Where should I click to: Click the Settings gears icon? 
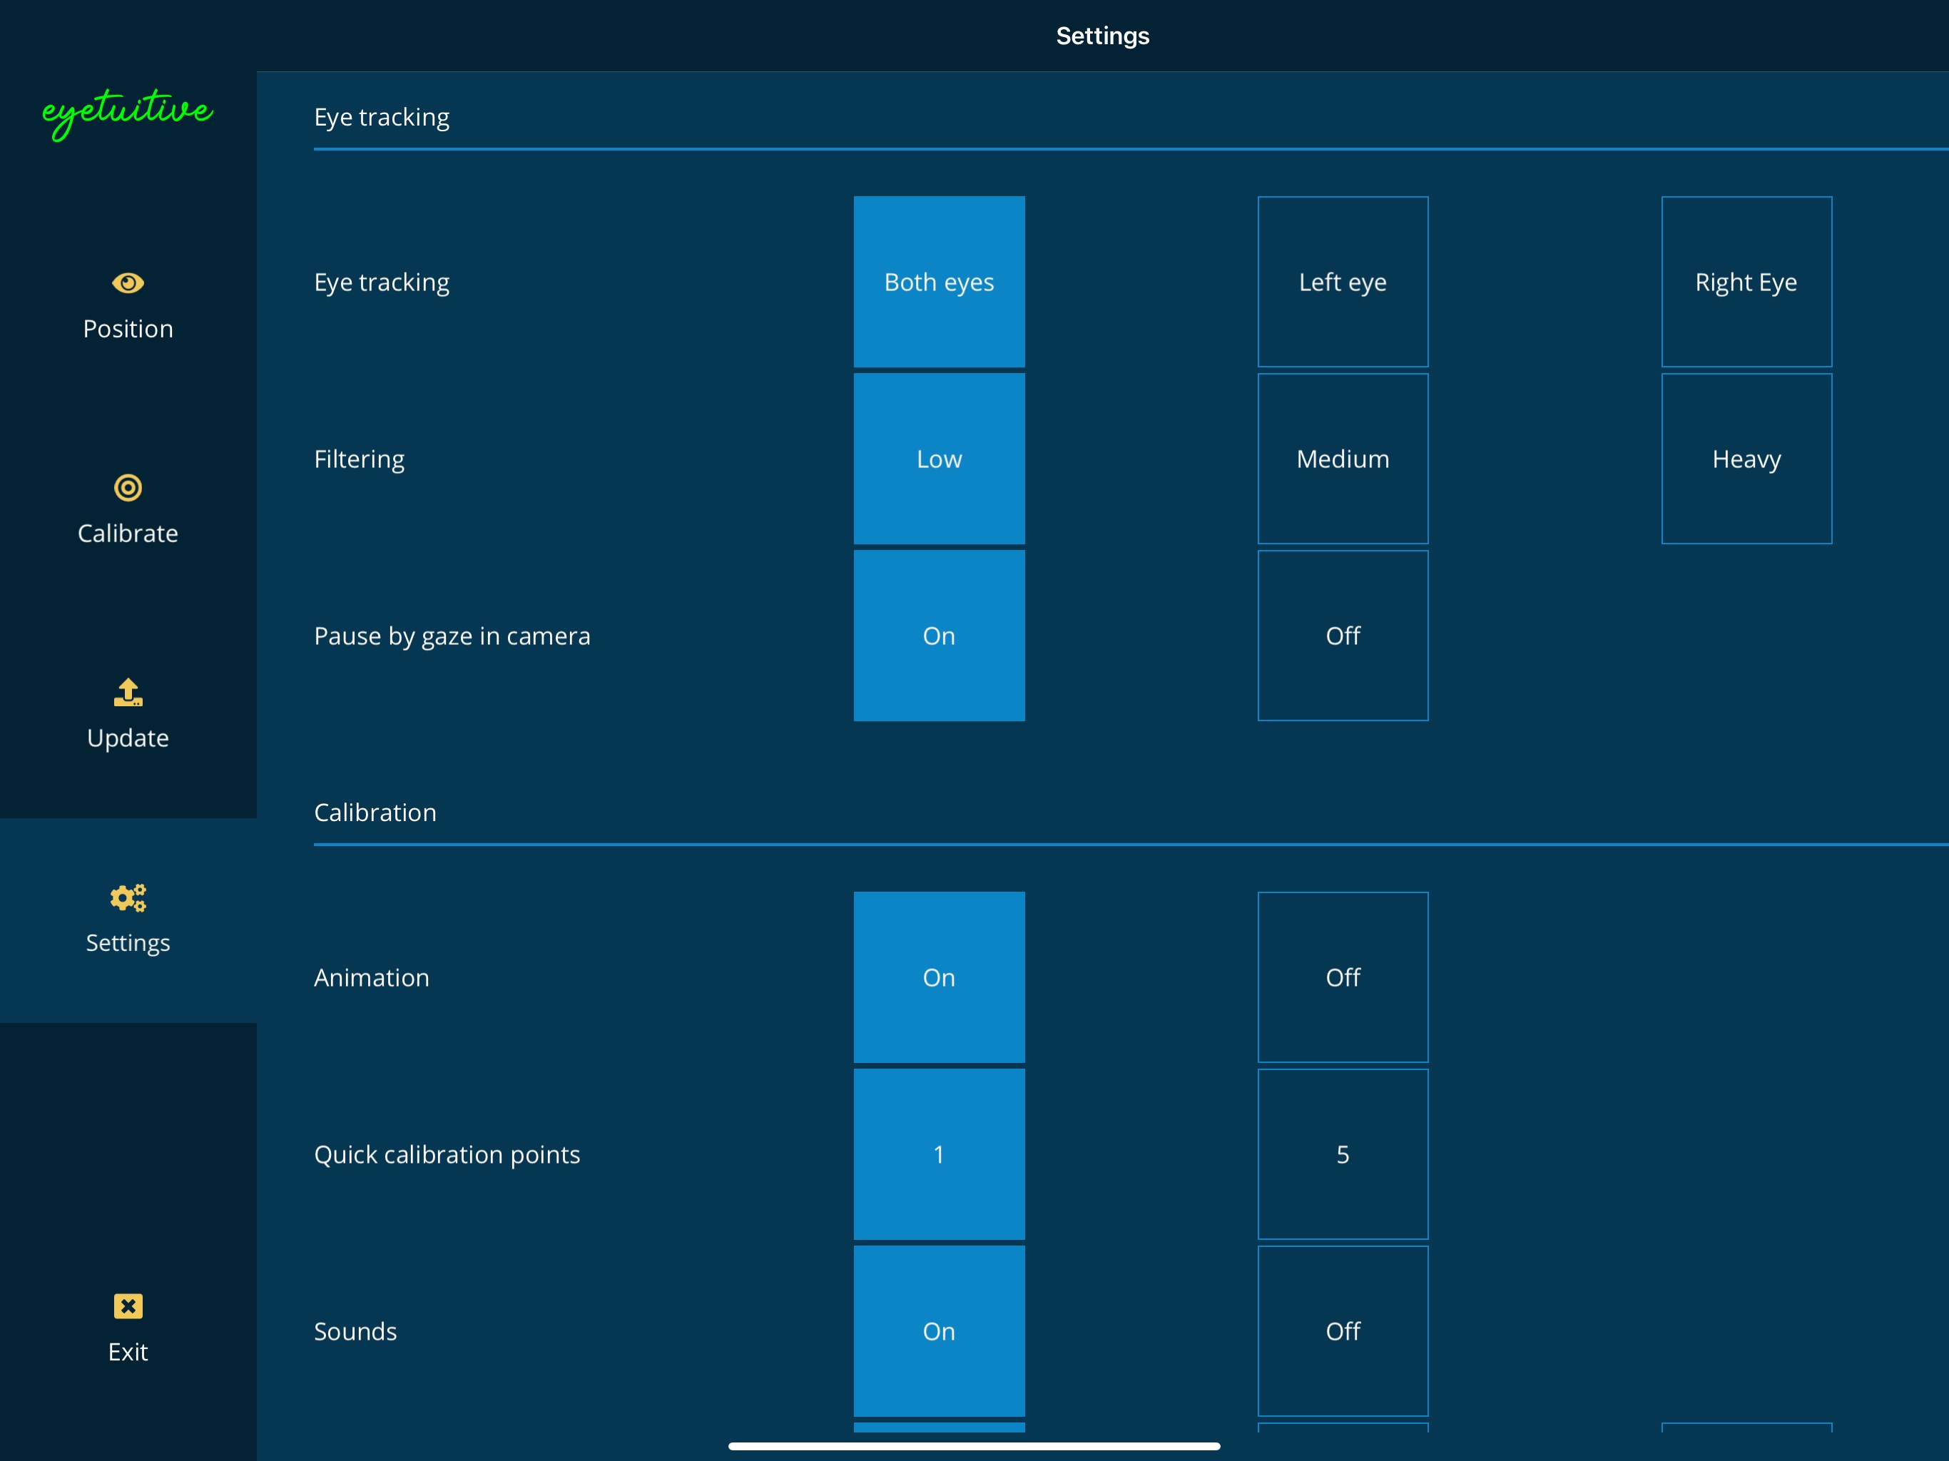pyautogui.click(x=128, y=898)
